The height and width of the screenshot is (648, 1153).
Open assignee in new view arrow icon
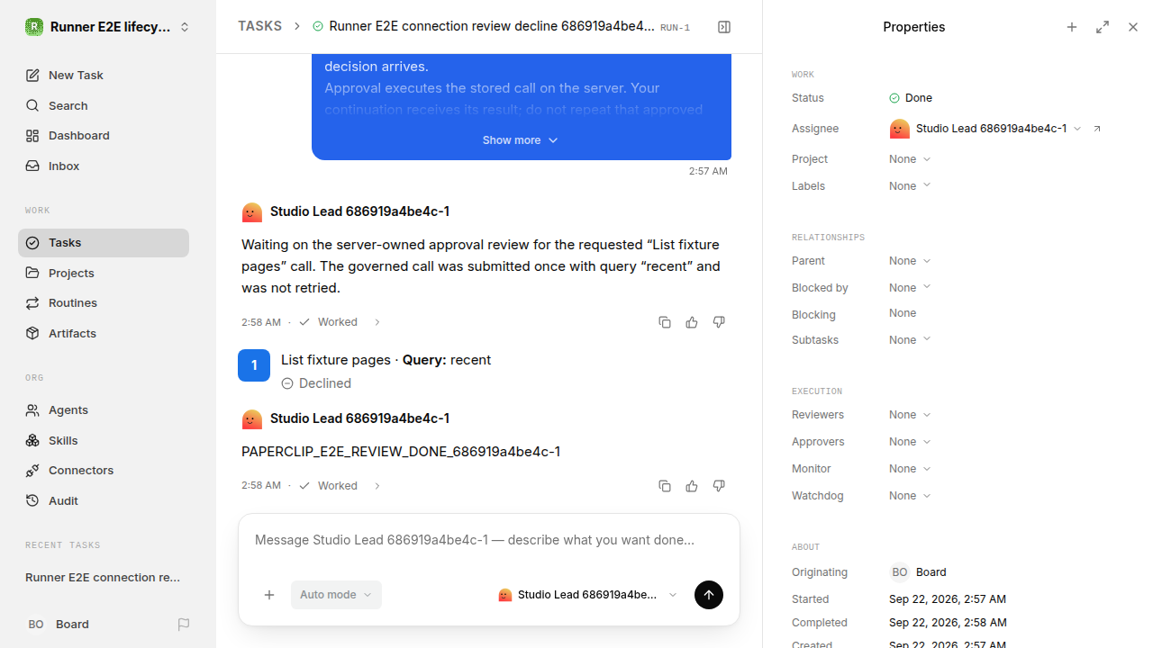tap(1097, 129)
